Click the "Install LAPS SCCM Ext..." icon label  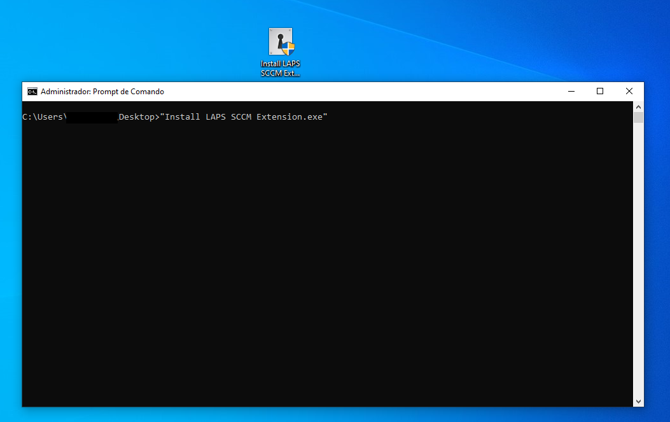[x=280, y=68]
